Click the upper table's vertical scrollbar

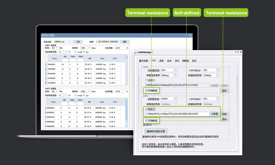click(x=127, y=70)
